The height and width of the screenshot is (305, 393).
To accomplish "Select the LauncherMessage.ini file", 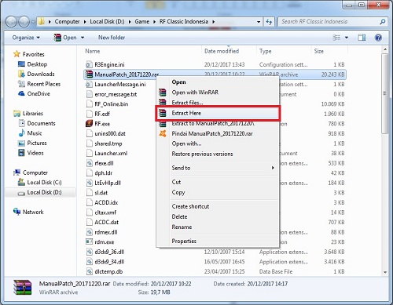I will (x=119, y=84).
